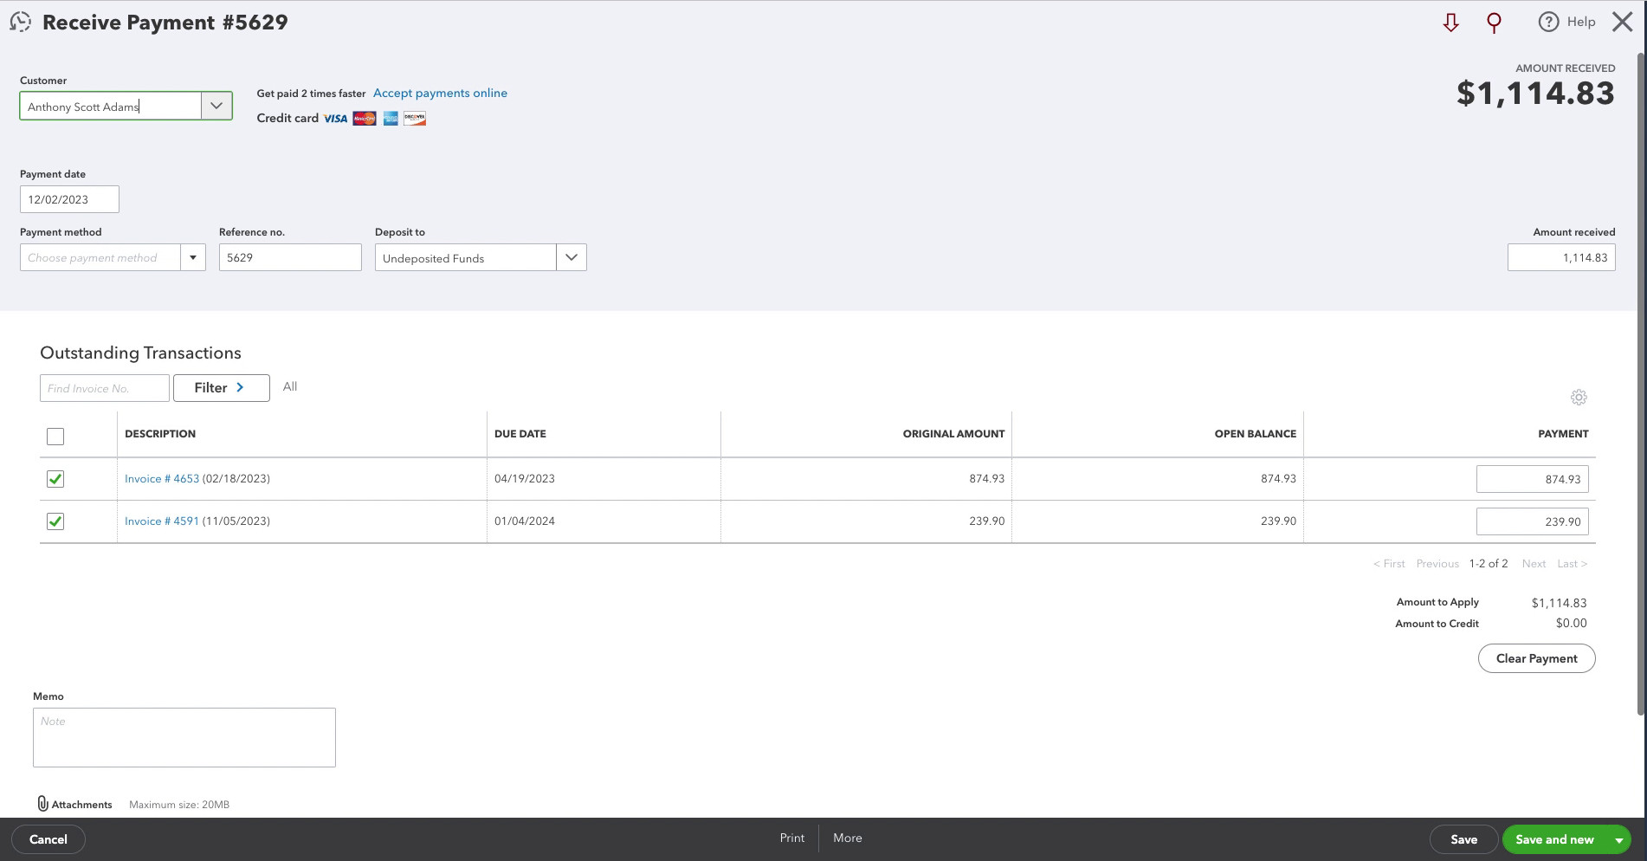Expand the Customer dropdown arrow
Screen dimensions: 1647x861
(216, 106)
